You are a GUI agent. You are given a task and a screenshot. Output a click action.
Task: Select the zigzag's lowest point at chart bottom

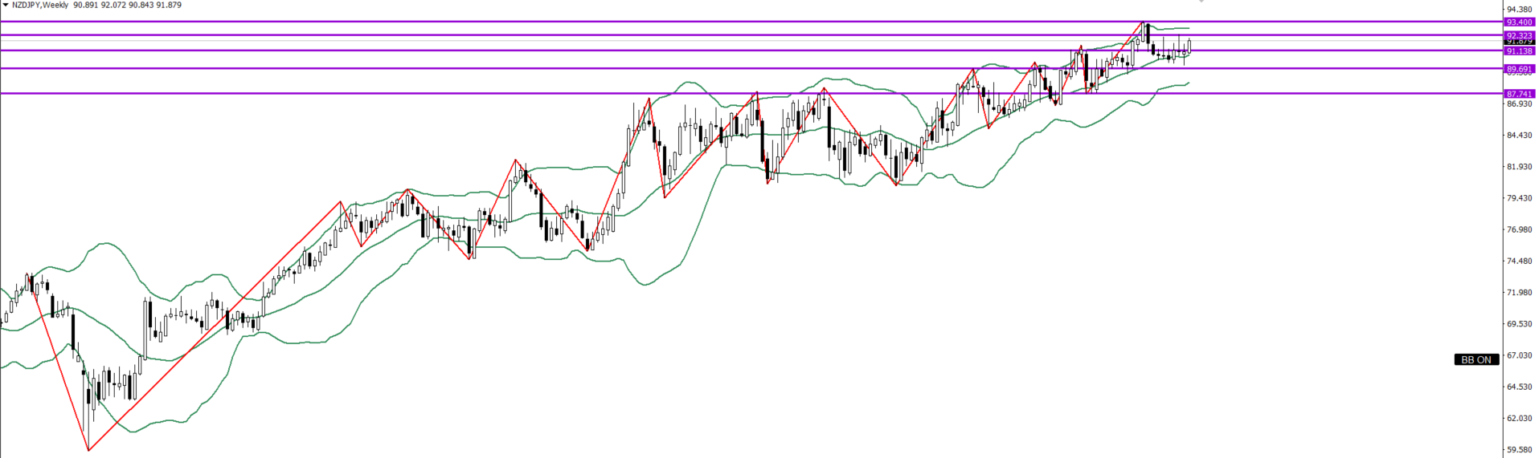(88, 450)
